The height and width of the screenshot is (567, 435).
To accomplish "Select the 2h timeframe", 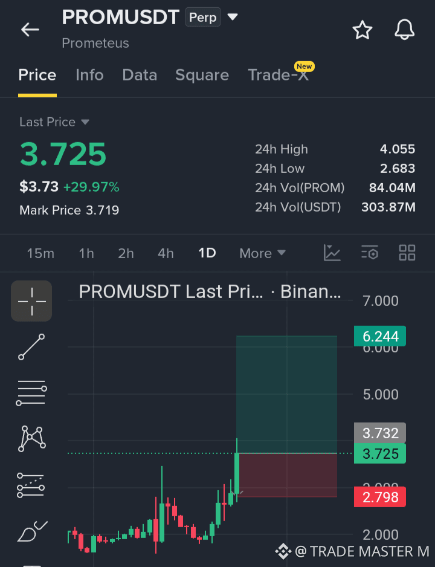I will point(126,253).
